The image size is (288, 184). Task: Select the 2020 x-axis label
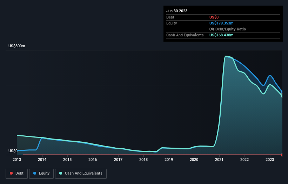click(x=194, y=160)
